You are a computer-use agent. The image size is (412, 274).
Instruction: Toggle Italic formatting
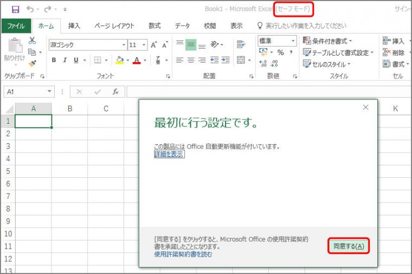pyautogui.click(x=65, y=60)
